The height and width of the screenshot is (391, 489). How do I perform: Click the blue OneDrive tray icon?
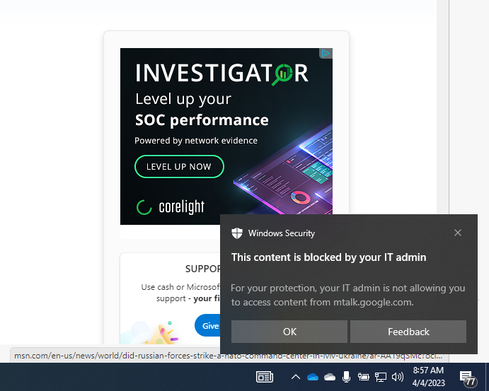coord(313,378)
